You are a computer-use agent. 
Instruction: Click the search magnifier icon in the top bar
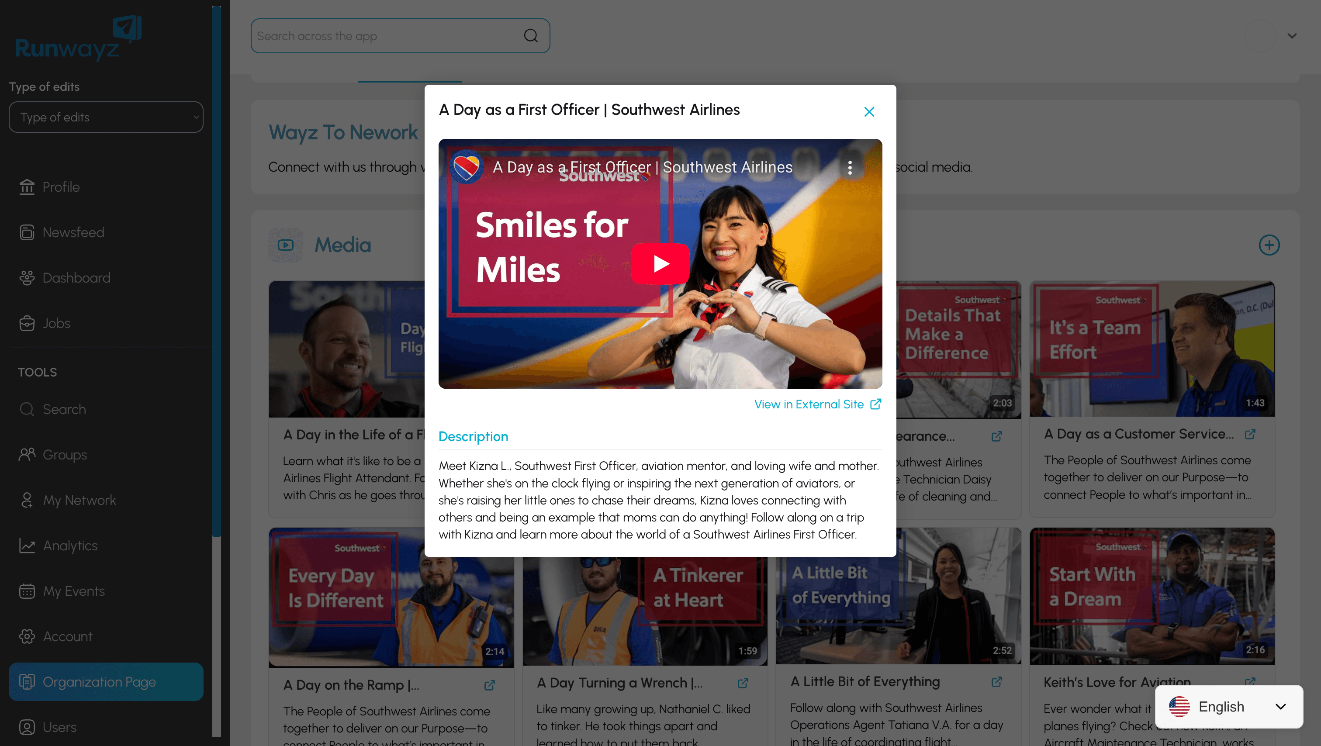tap(531, 36)
